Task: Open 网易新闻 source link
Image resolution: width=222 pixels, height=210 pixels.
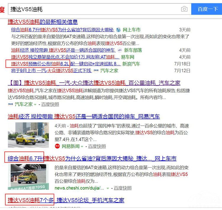Action: click(71, 146)
